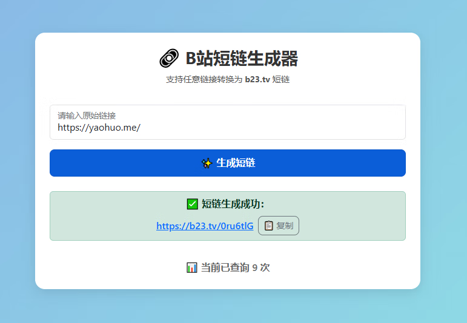Click the B站短链生成器 title text
The height and width of the screenshot is (323, 467).
[x=242, y=58]
